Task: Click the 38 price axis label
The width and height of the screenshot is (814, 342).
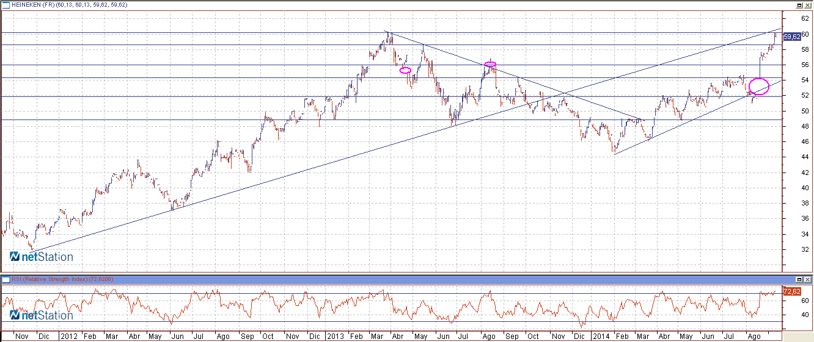Action: click(x=805, y=204)
